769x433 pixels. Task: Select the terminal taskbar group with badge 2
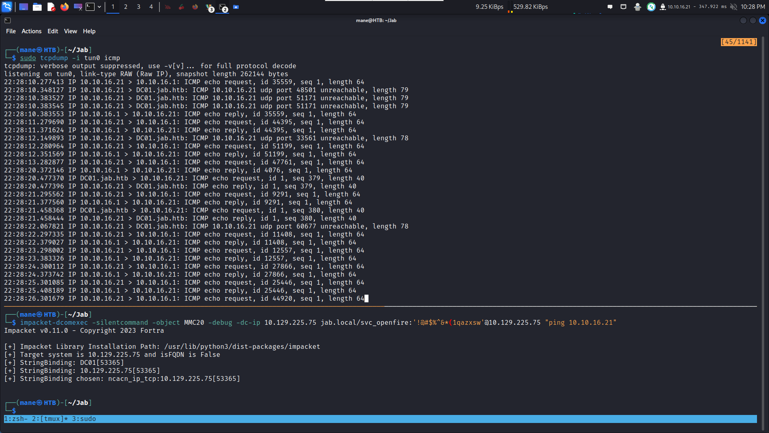click(223, 7)
